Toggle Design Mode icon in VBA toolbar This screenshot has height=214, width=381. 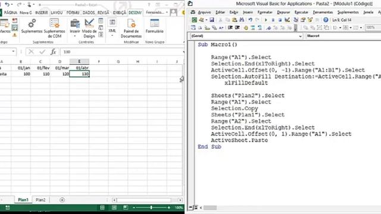287,20
